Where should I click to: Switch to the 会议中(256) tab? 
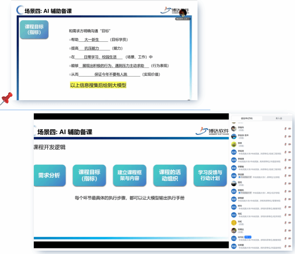(x=246, y=118)
